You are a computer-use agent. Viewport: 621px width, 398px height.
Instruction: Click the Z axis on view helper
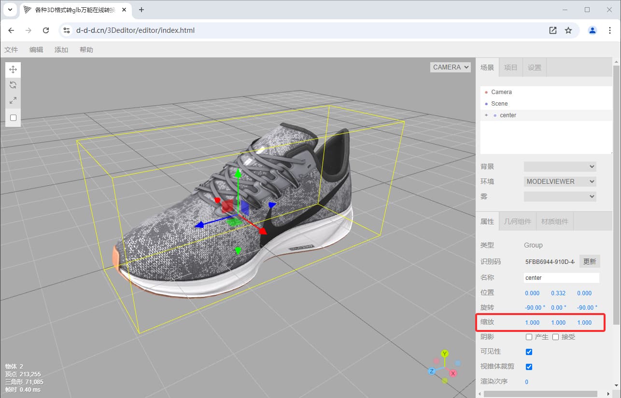click(x=432, y=371)
